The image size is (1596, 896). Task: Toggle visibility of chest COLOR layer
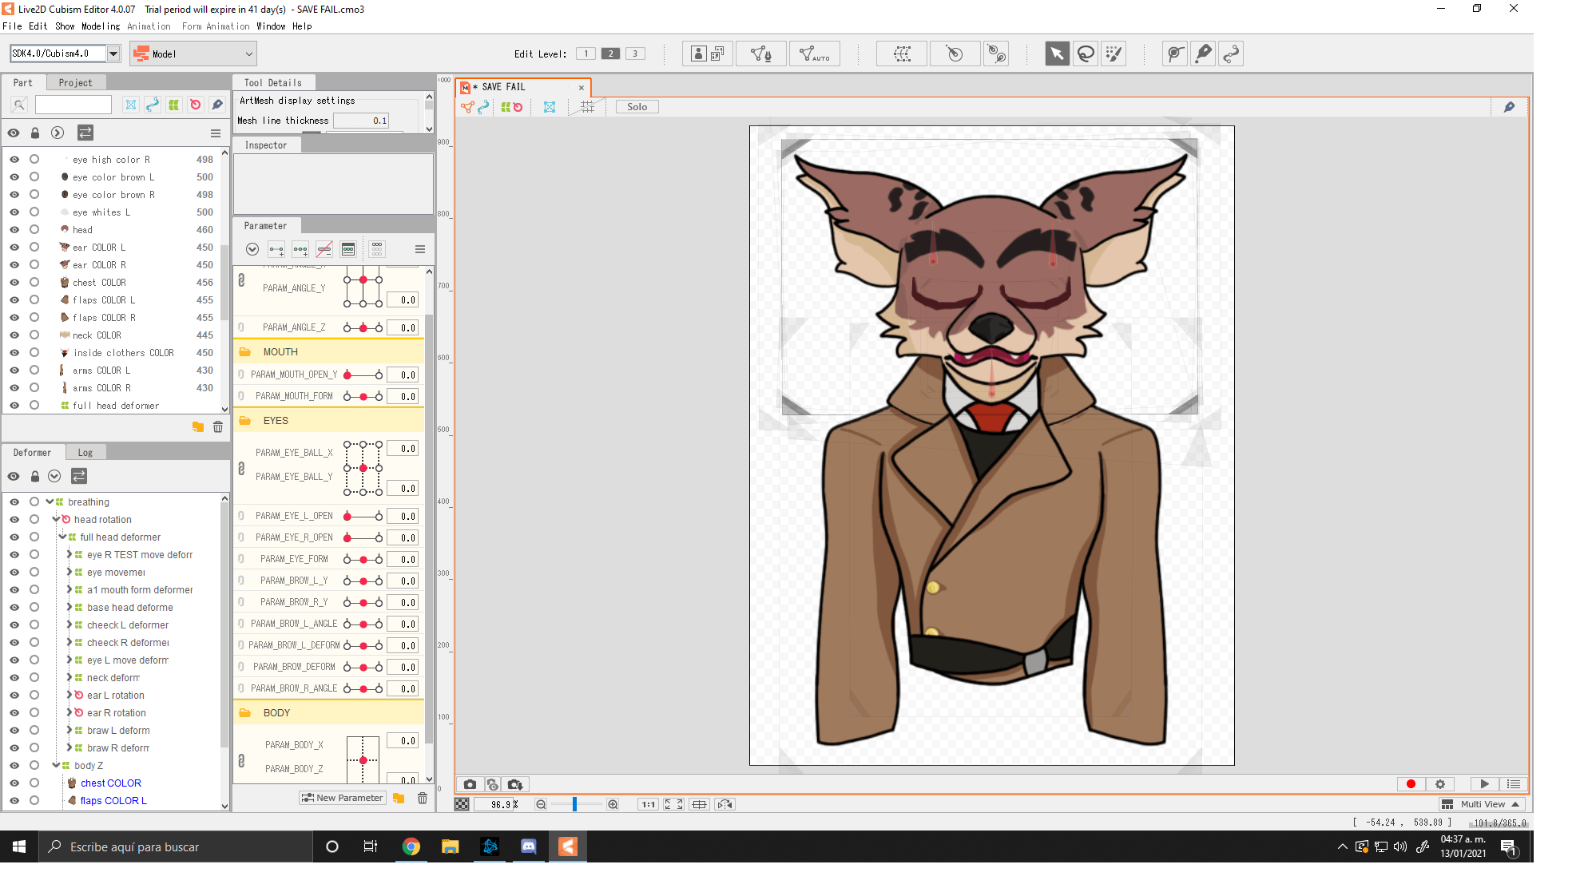(15, 282)
